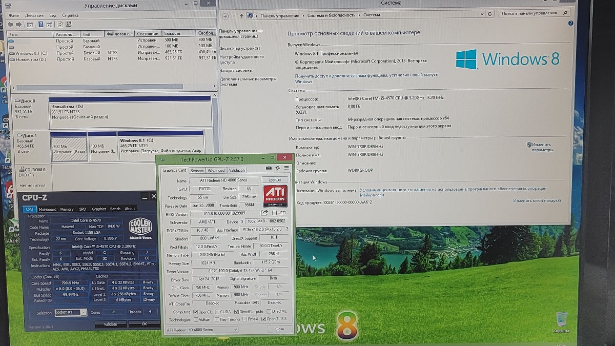615x346 pixels.
Task: Click the Изменить ключ продукта link
Action: (x=537, y=201)
